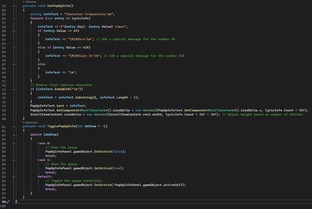Image resolution: width=312 pixels, height=209 pixels.
Task: Click the screwdriver quick actions icon at line 99
Action: point(9,202)
